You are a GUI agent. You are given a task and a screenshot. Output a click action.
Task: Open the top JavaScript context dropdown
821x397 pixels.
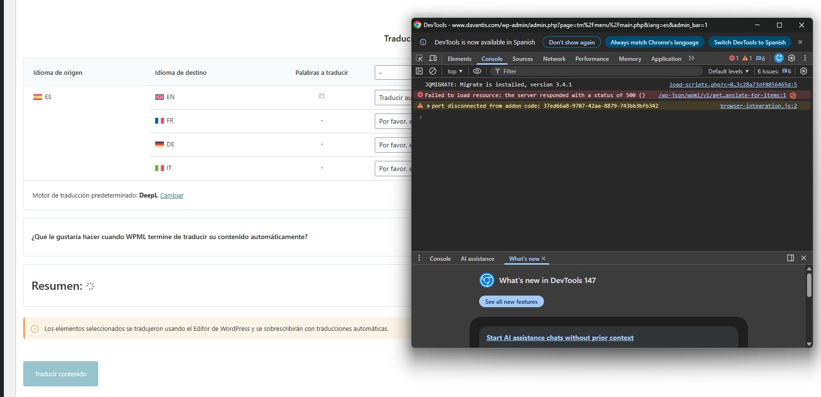click(454, 71)
